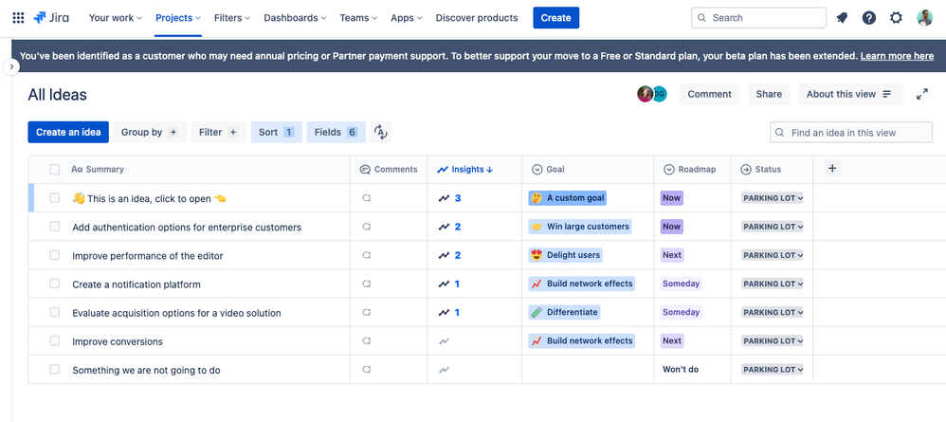This screenshot has width=946, height=422.
Task: Open the Filters menu
Action: point(232,18)
